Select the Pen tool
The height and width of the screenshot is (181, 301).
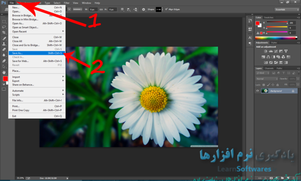(4, 61)
